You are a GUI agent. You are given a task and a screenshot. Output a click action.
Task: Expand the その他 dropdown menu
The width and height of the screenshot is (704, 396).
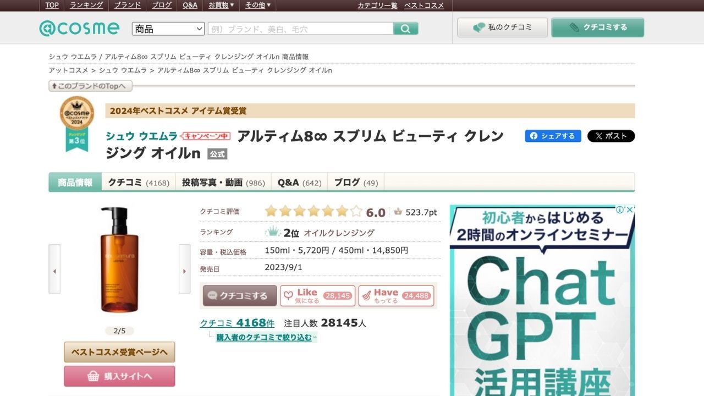258,5
